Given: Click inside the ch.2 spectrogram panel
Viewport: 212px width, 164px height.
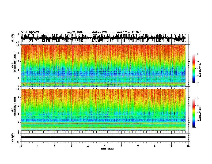Looking at the screenshot, I should [x=103, y=110].
